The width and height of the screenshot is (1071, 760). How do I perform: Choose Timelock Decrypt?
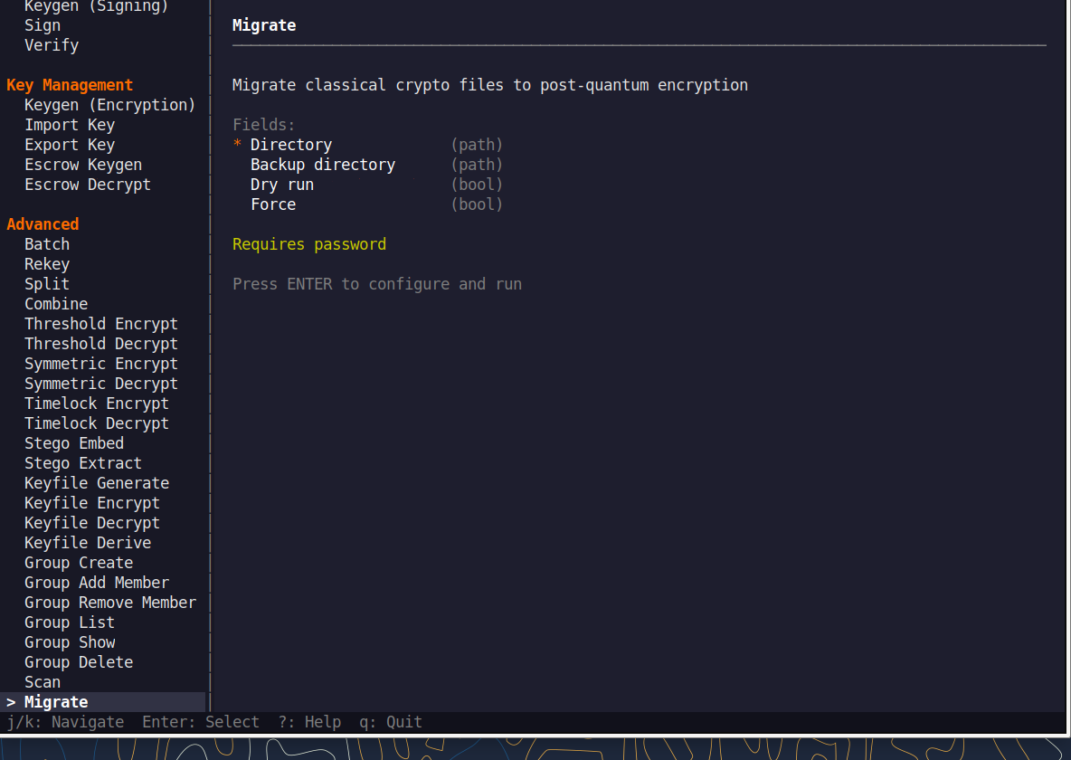coord(96,423)
